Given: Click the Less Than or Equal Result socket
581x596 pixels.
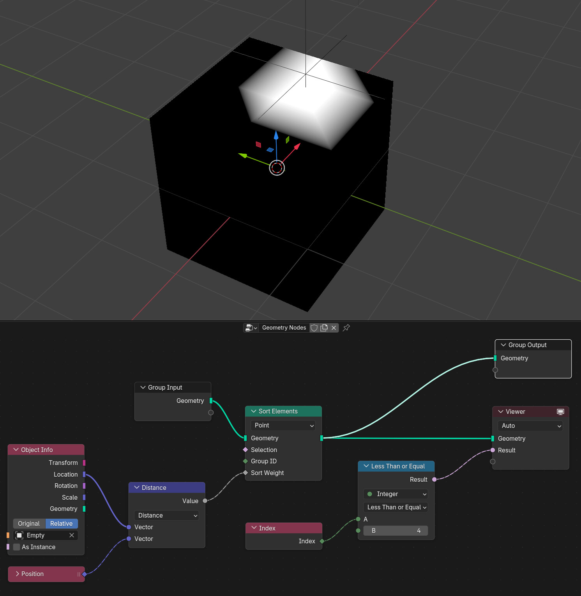Looking at the screenshot, I should click(x=434, y=479).
